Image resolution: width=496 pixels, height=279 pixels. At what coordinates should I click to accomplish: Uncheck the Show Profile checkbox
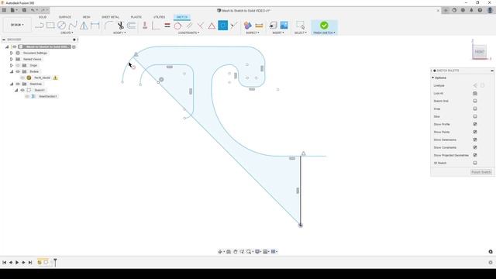(x=475, y=124)
